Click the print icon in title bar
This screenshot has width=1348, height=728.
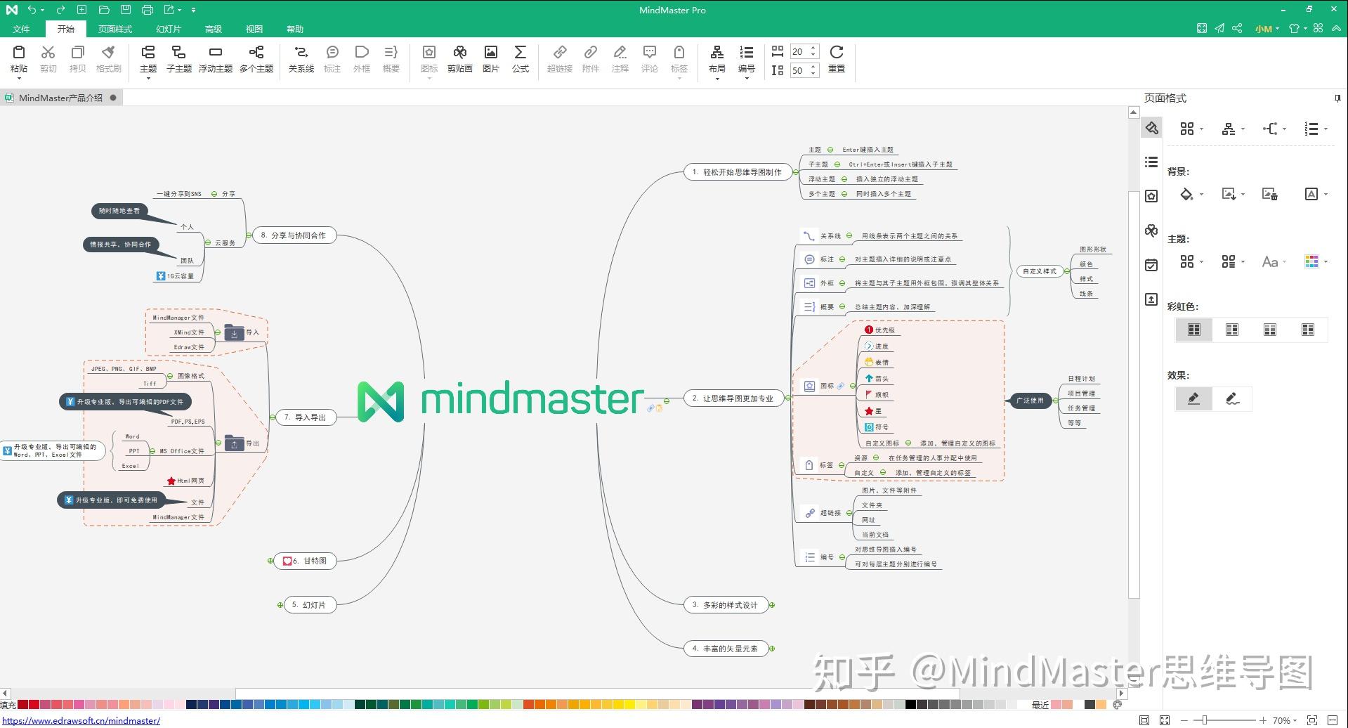coord(147,10)
